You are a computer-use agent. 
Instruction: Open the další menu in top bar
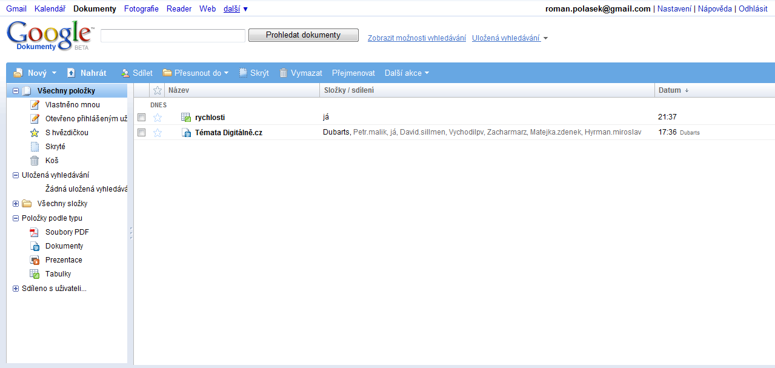(x=236, y=8)
